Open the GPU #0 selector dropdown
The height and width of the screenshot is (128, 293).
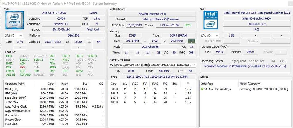point(210,35)
